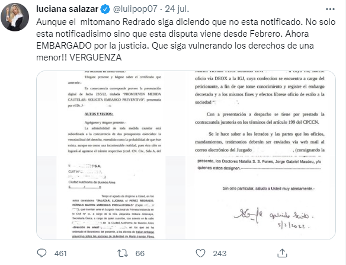Click the word VERGUENZA in the tweet
The width and height of the screenshot is (346, 265).
(x=95, y=58)
